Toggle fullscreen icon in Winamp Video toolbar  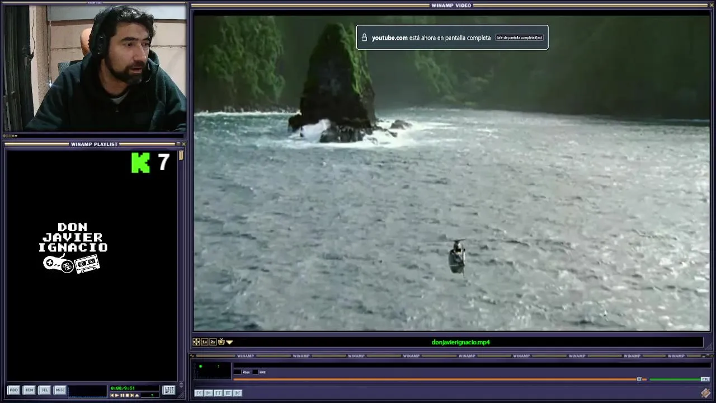tap(196, 342)
